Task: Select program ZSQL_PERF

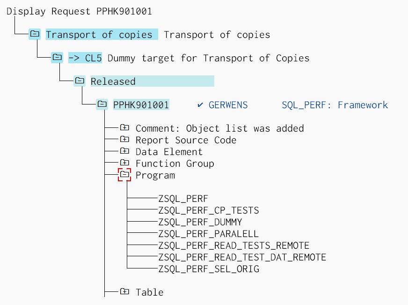Action: pyautogui.click(x=183, y=199)
